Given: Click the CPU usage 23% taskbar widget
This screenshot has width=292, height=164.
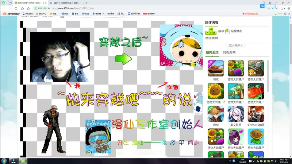Looking at the screenshot, I should (242, 161).
